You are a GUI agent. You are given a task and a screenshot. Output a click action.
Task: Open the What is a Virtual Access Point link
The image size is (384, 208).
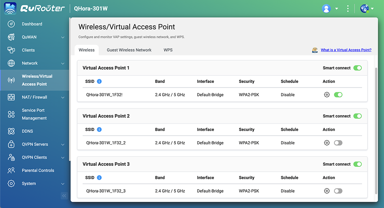pos(346,50)
